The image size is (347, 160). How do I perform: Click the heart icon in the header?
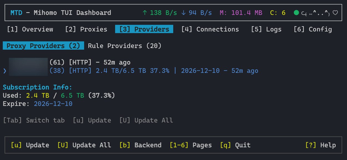coord(335,13)
